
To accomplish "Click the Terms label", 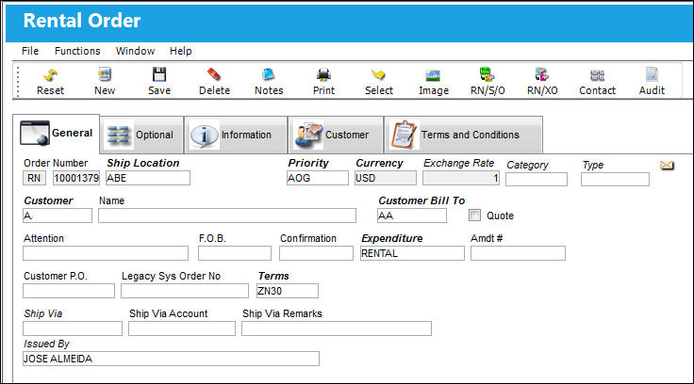I will tap(273, 276).
